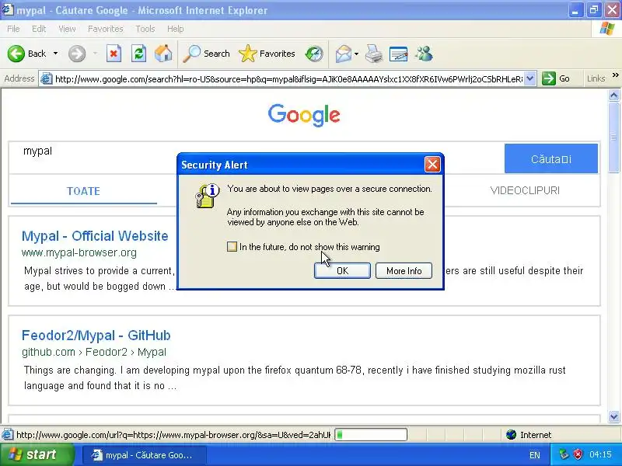Open the Edit menu
The width and height of the screenshot is (622, 466).
(x=39, y=29)
